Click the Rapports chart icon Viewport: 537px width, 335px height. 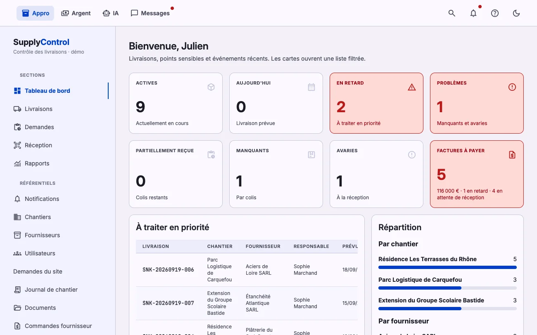(17, 163)
